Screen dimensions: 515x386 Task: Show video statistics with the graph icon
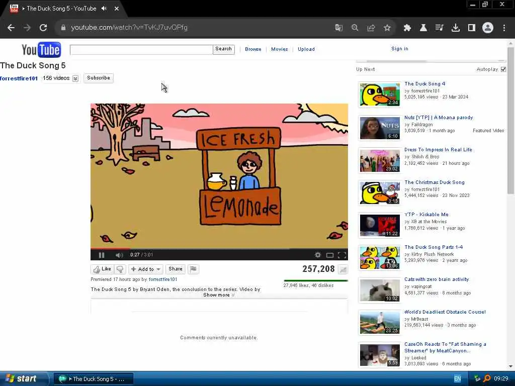(x=343, y=269)
